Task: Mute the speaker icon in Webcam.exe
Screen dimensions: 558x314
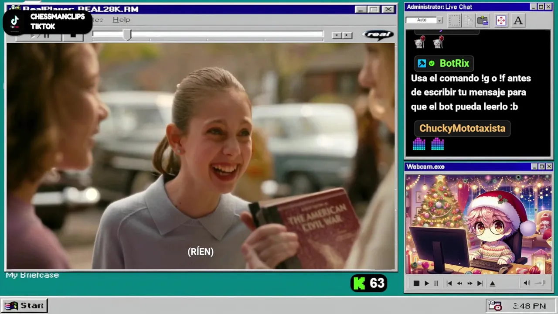Action: (527, 283)
